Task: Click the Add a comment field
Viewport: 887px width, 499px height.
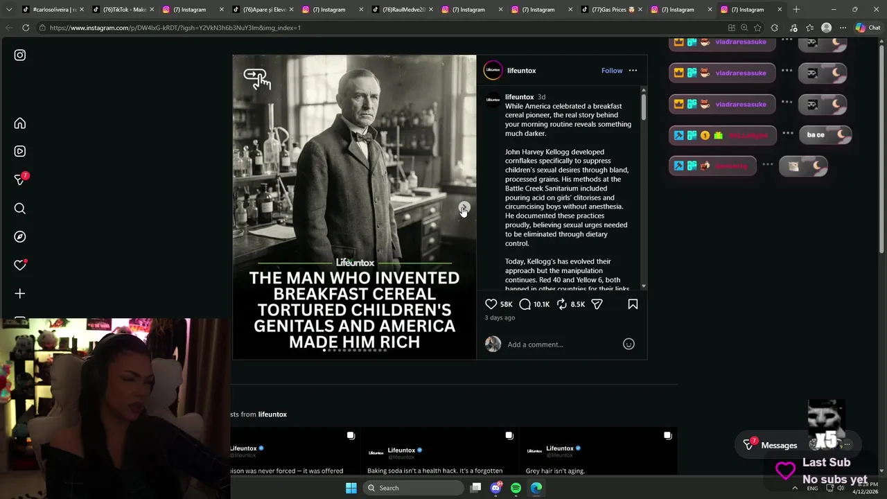Action: coord(561,344)
